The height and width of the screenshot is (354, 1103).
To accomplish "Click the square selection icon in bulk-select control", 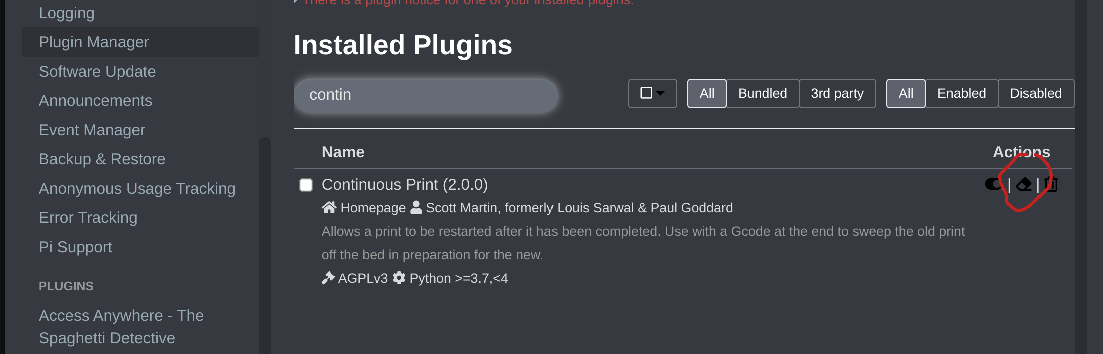I will (x=646, y=93).
